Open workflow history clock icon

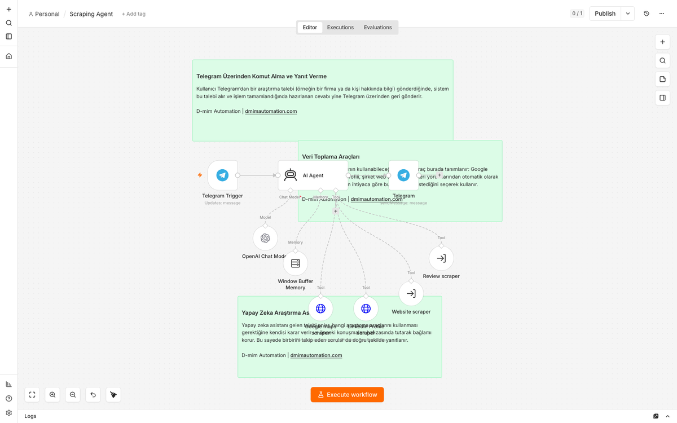pyautogui.click(x=647, y=14)
